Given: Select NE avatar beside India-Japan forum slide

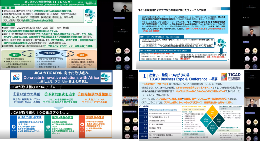Looking at the screenshot, I should (x=255, y=59).
